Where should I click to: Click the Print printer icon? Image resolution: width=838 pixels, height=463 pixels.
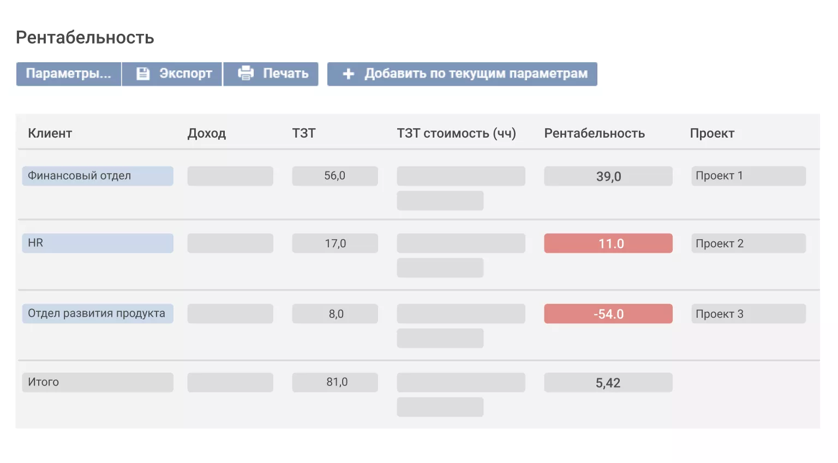click(246, 73)
